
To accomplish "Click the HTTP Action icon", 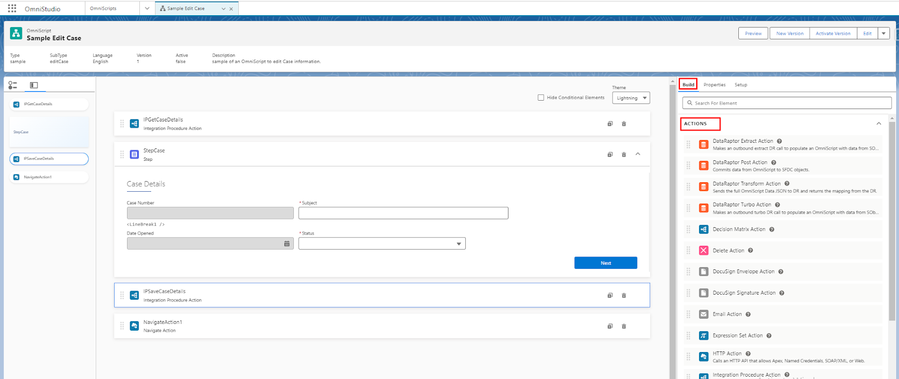I will tap(703, 357).
